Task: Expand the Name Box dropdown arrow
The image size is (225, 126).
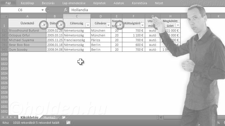Action: 42,10
